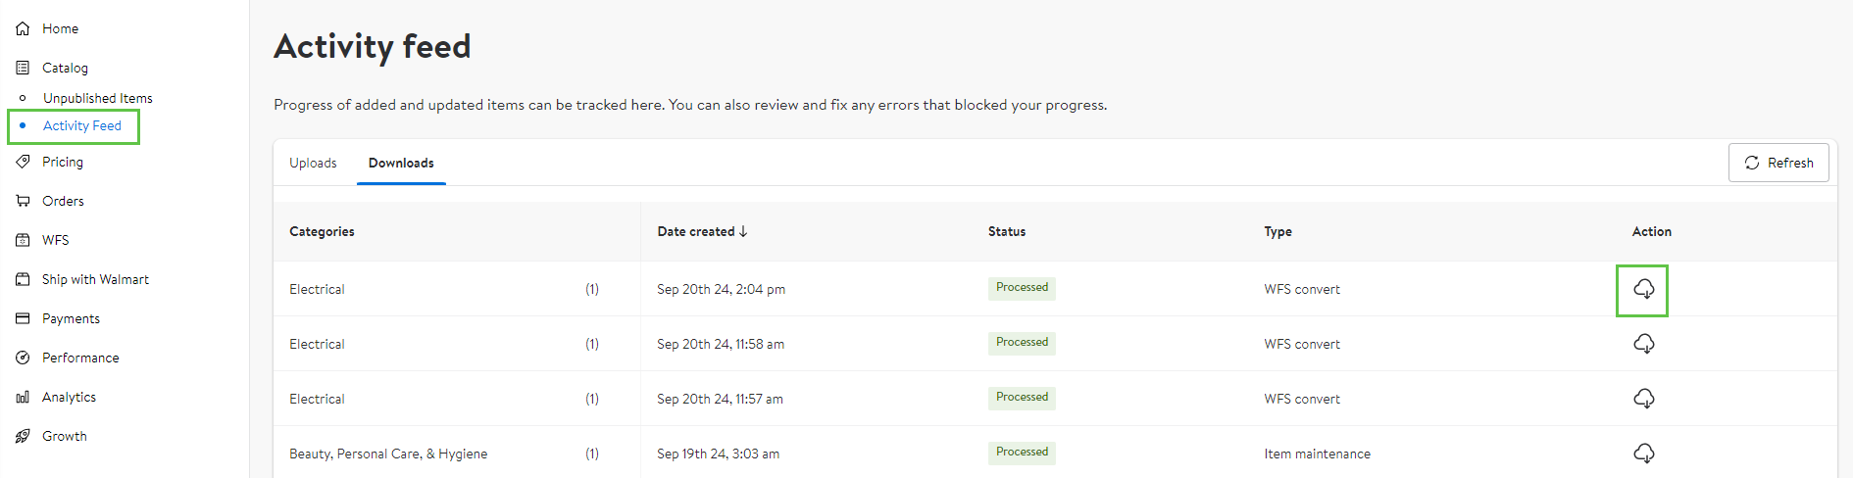The height and width of the screenshot is (478, 1853).
Task: Select Activity Feed in the sidebar
Action: [x=82, y=125]
